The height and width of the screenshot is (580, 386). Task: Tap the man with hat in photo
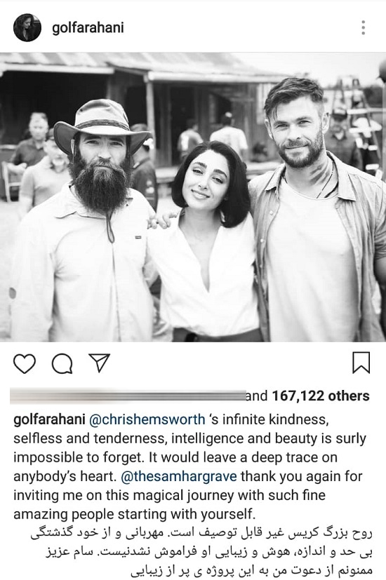84,222
